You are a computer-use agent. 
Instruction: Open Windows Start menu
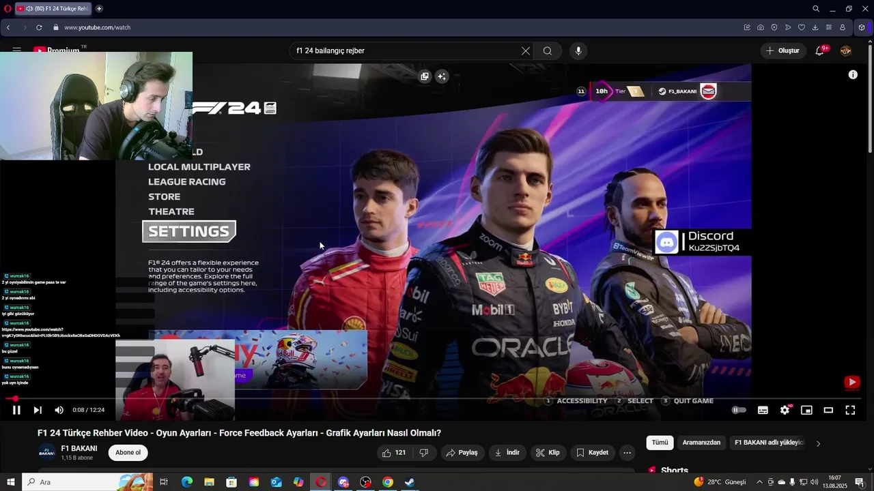point(11,482)
